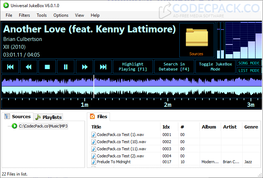The width and height of the screenshot is (263, 178).
Task: Select CodecPack.co Test (2).wav file
Action: [x=120, y=156]
